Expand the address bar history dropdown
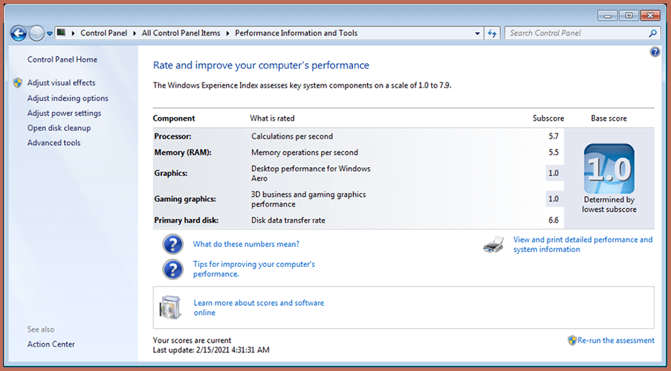The image size is (671, 371). [478, 33]
